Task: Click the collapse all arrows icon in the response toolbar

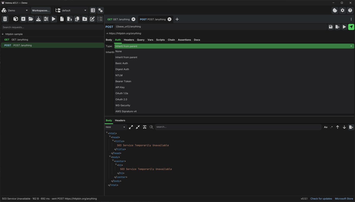Action: point(138,127)
